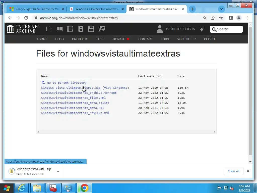
Task: Click the Action Center flag icon
Action: pos(219,188)
